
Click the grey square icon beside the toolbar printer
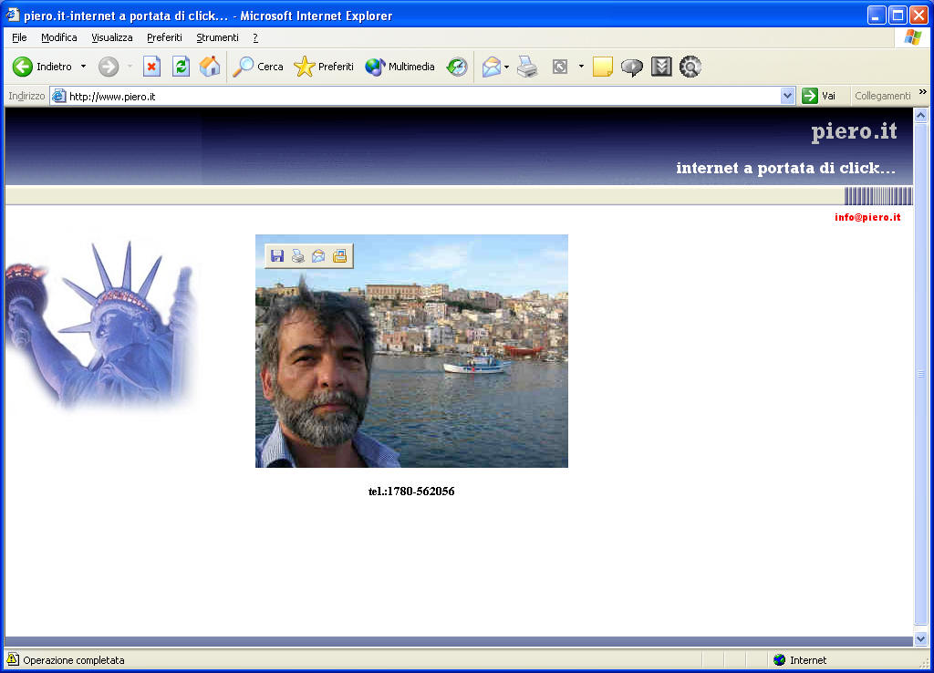(560, 67)
